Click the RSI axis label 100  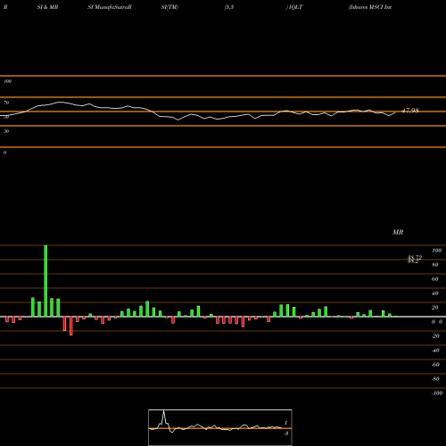(7, 81)
